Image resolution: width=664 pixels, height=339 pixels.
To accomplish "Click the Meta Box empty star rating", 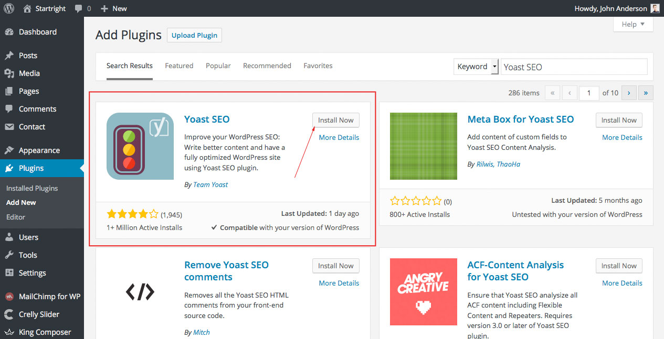I will 416,201.
